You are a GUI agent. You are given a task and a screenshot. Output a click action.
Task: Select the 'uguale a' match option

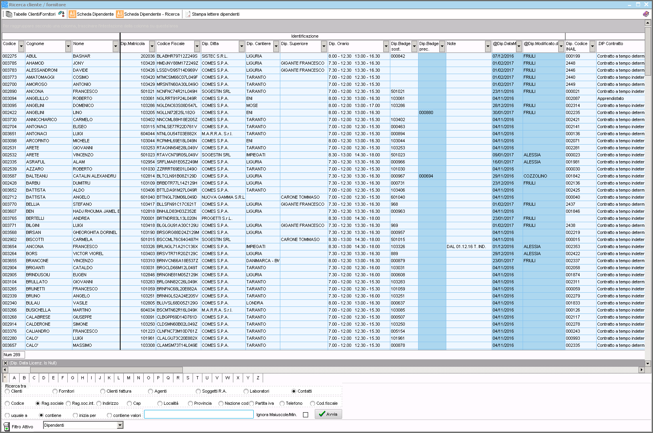coord(7,415)
